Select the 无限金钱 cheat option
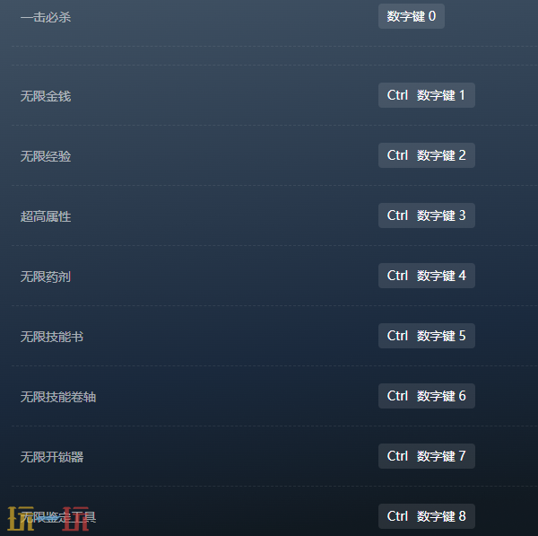 pos(46,96)
